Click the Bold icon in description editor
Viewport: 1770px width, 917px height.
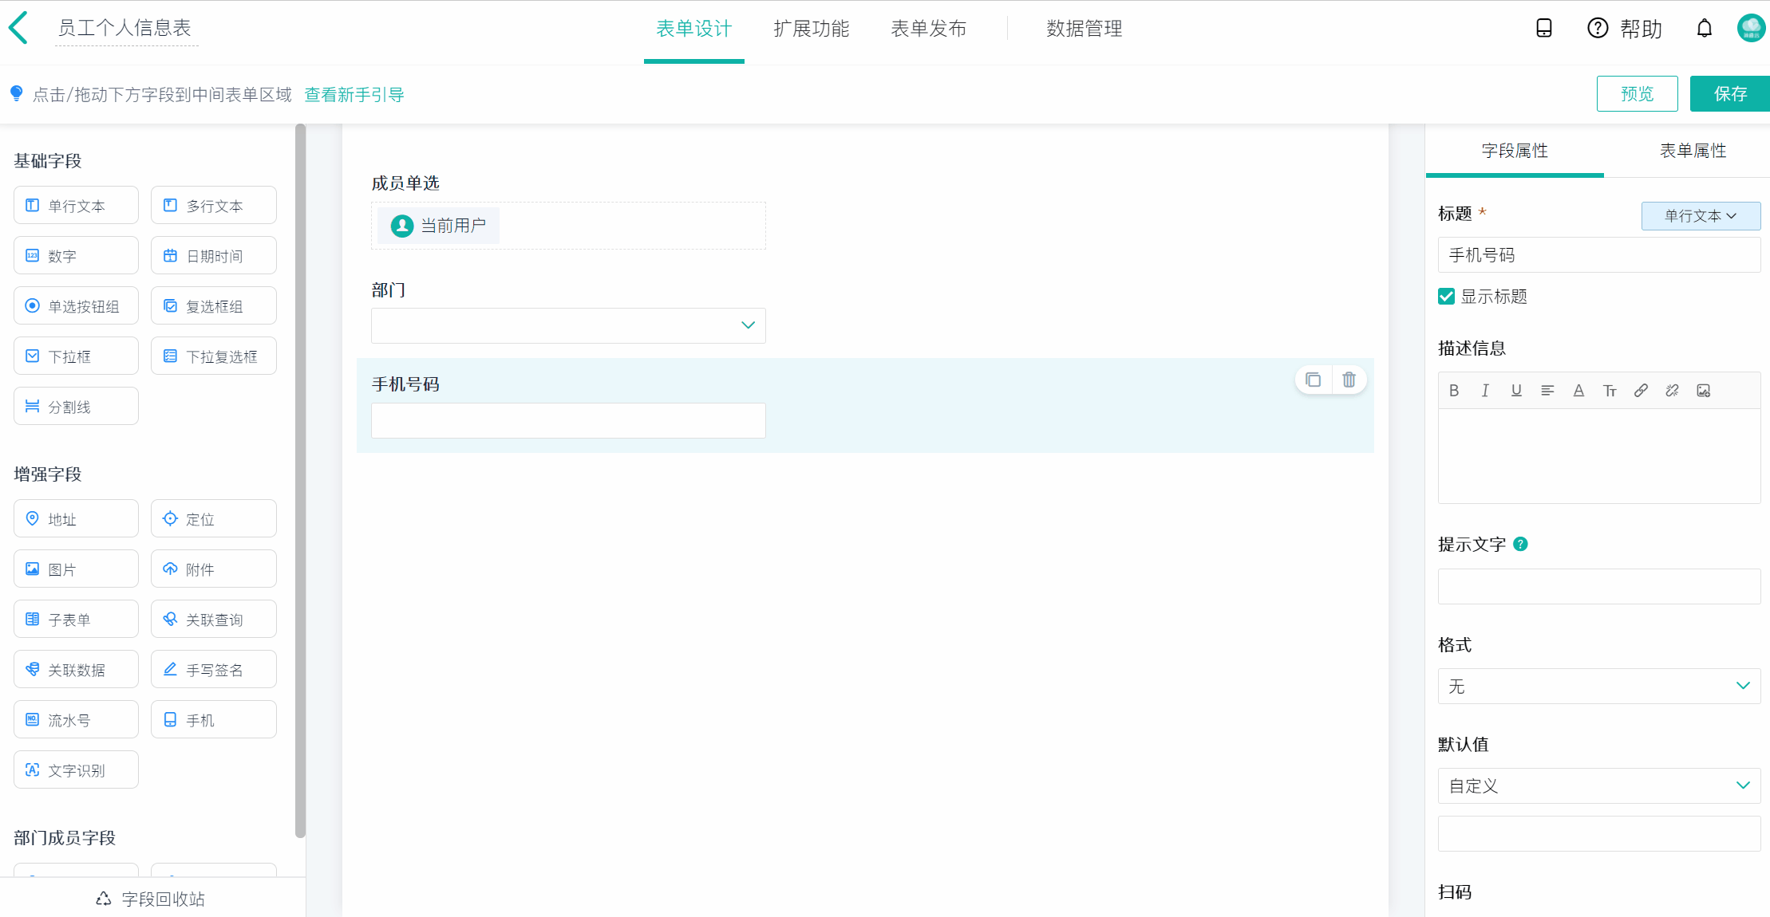click(x=1454, y=391)
